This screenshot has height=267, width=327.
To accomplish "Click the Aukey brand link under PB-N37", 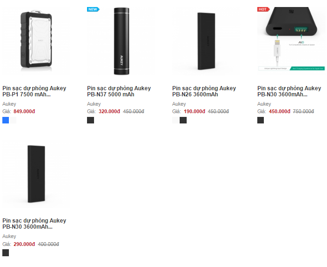I will click(94, 104).
